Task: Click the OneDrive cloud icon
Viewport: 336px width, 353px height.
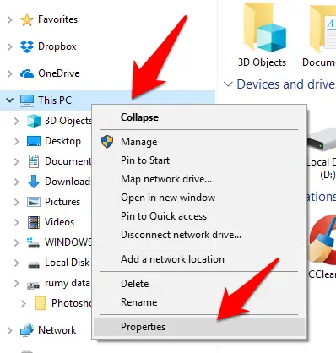Action: 27,73
